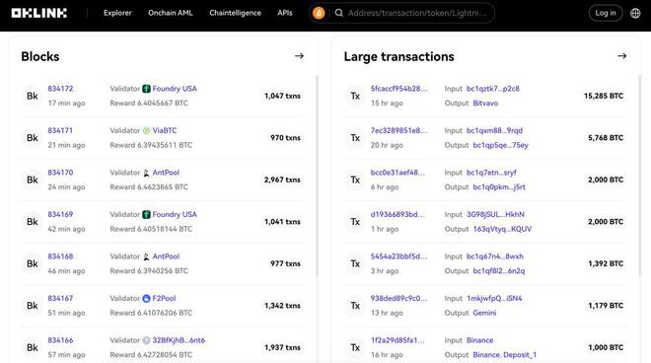Open the Explorer menu
The height and width of the screenshot is (363, 651).
(117, 13)
